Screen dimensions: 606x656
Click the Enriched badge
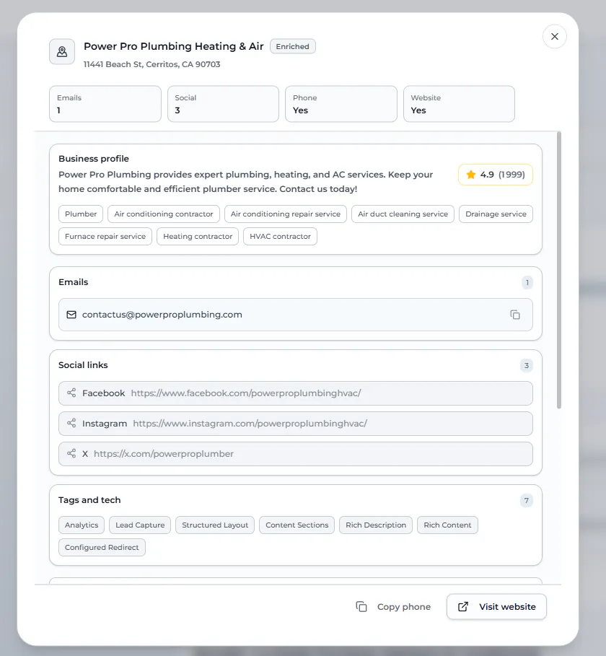coord(293,46)
